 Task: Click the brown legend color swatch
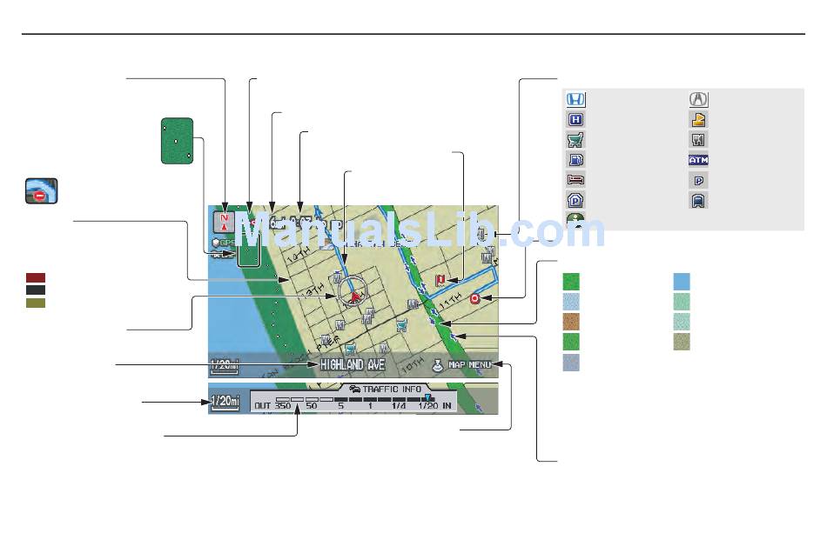click(571, 321)
